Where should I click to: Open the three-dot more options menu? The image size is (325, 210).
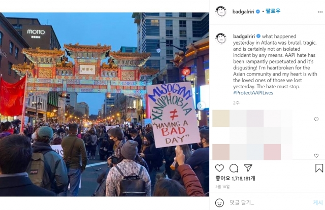320,12
